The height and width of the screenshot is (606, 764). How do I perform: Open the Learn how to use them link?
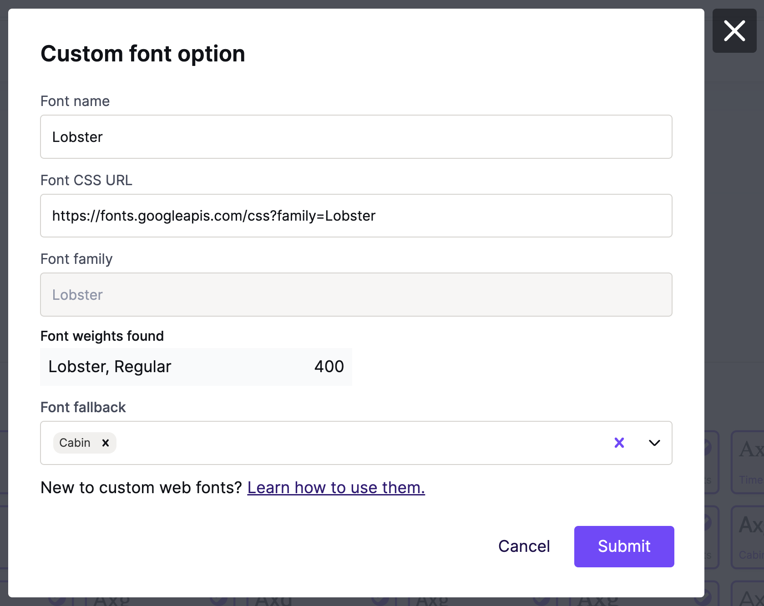[x=336, y=488]
